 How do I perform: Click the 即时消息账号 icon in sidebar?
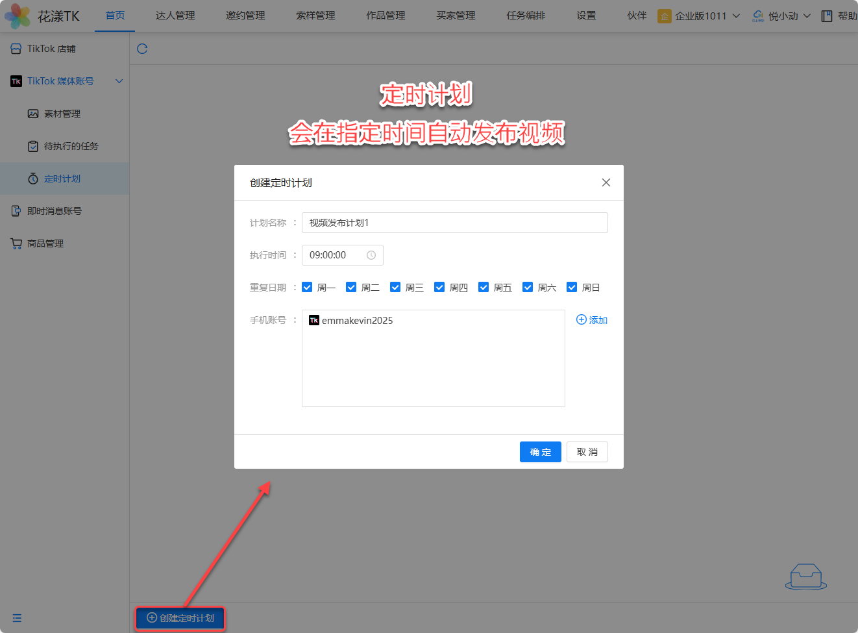[x=16, y=211]
